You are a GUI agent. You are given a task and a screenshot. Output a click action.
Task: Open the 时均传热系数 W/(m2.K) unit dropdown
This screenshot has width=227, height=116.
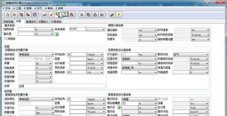[x=200, y=35]
